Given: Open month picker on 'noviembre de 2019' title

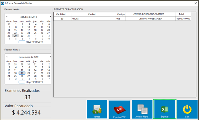Looking at the screenshot, I should tap(29, 57).
